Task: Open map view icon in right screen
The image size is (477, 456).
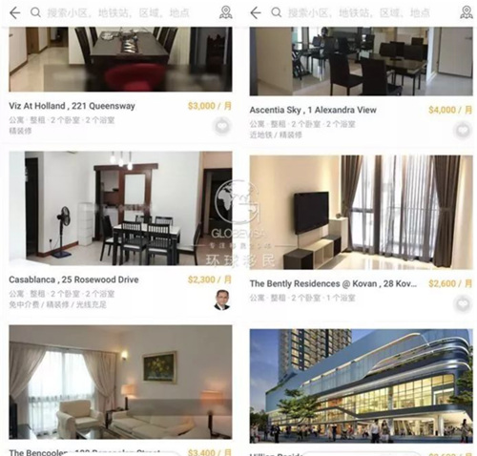Action: [x=467, y=12]
